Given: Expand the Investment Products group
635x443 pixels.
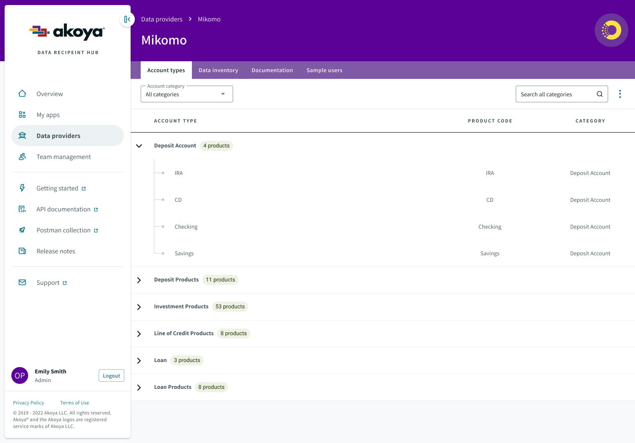Looking at the screenshot, I should pyautogui.click(x=139, y=307).
